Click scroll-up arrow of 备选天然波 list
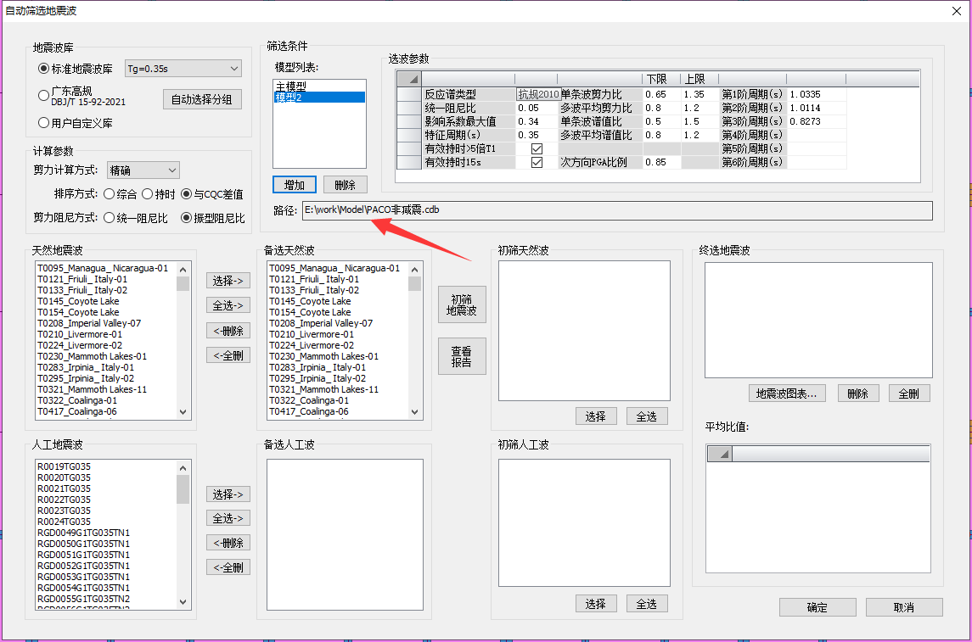The width and height of the screenshot is (972, 642). click(x=415, y=270)
